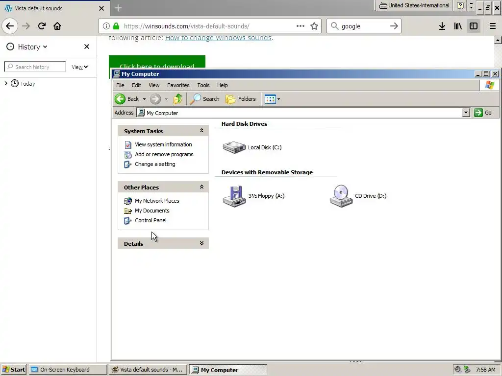Switch to On-Screen Keyboard in taskbar
The image size is (502, 376).
tap(68, 370)
